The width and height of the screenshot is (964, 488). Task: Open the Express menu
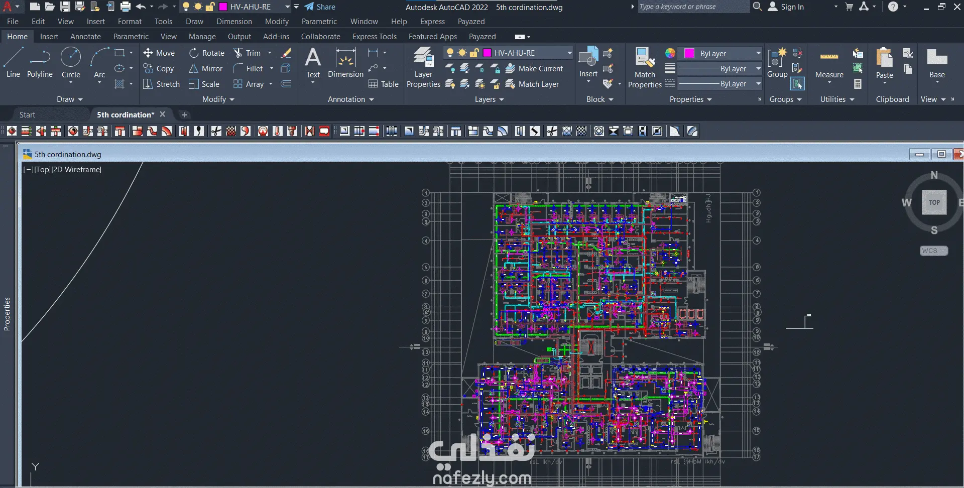(x=432, y=22)
